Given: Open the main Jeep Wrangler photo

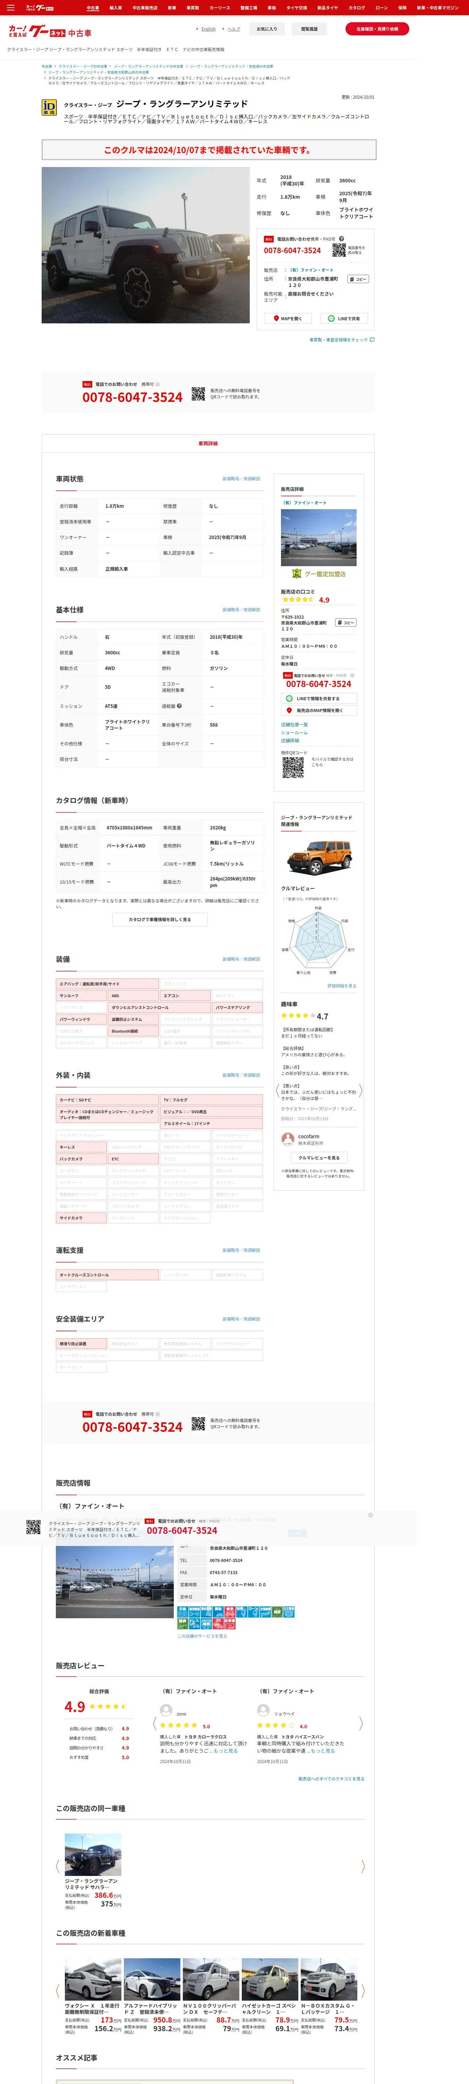Looking at the screenshot, I should [x=146, y=245].
